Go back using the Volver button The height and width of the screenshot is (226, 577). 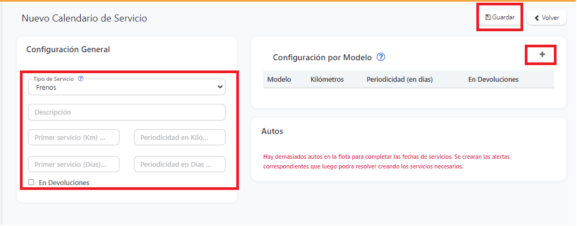546,18
